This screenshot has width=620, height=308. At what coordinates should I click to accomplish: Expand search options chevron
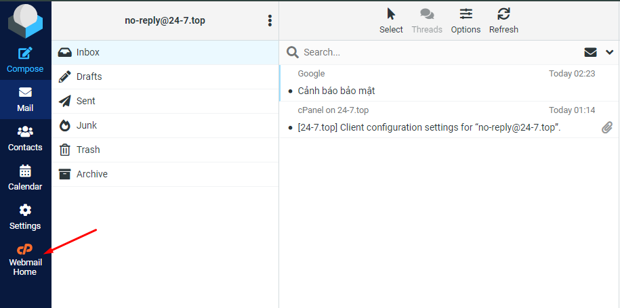coord(609,52)
